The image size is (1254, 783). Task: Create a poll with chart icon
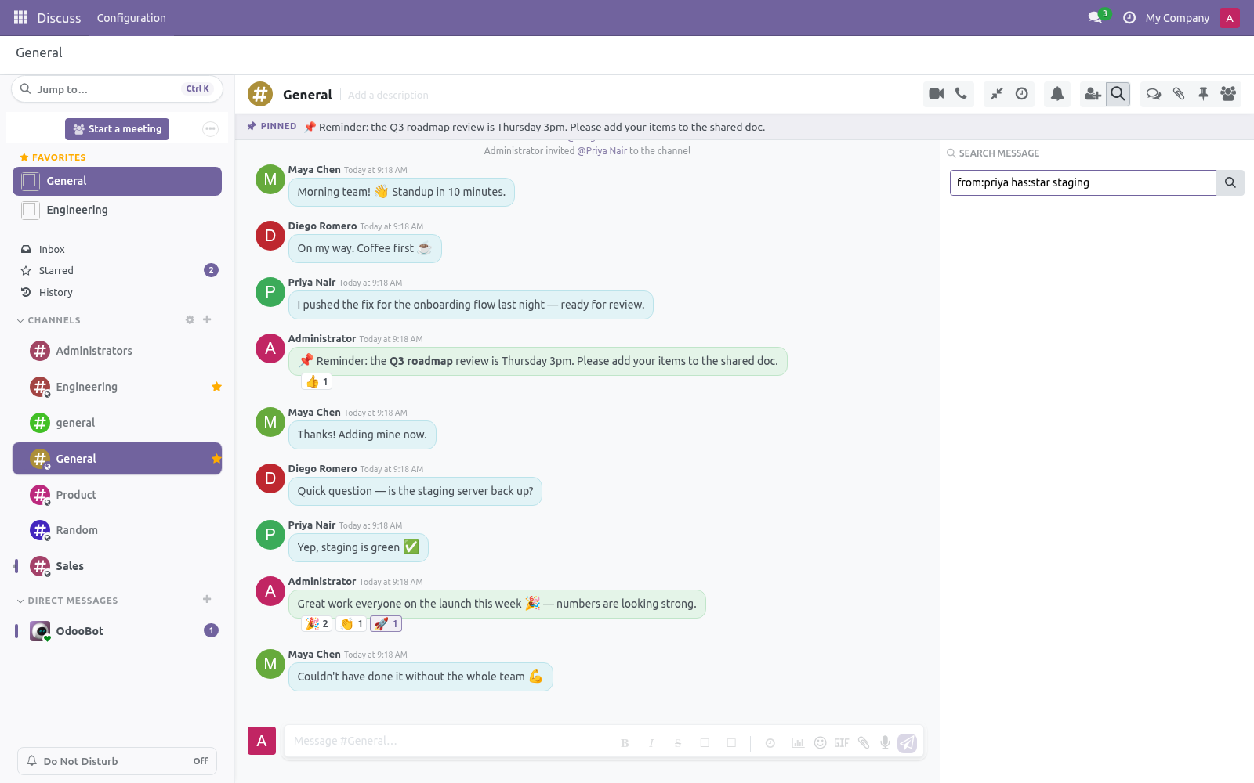pos(798,743)
